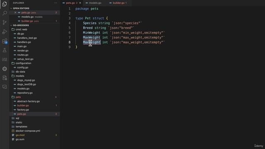
Task: Open dogs_mysql.go file
Action: (26, 80)
